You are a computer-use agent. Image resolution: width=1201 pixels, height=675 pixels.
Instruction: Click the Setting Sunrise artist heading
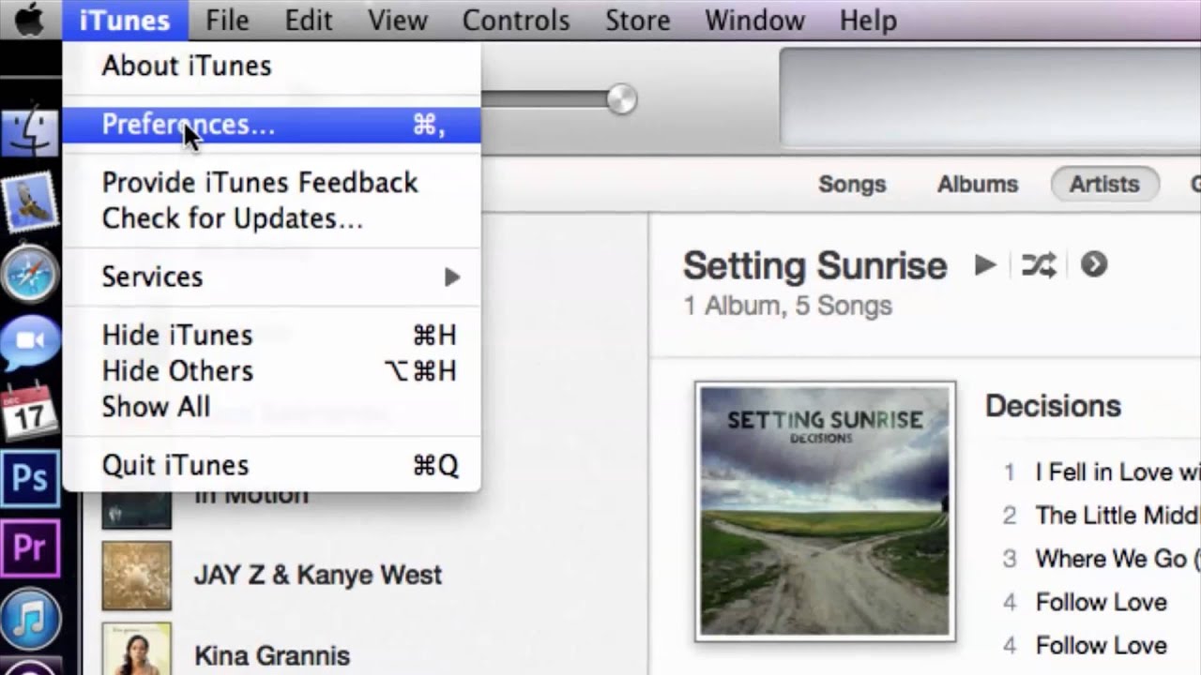point(814,266)
